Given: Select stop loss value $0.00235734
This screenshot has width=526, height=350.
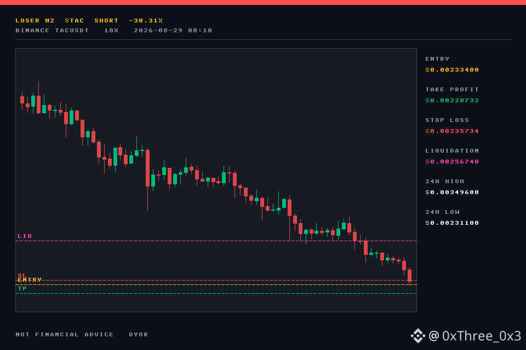Looking at the screenshot, I should click(452, 131).
